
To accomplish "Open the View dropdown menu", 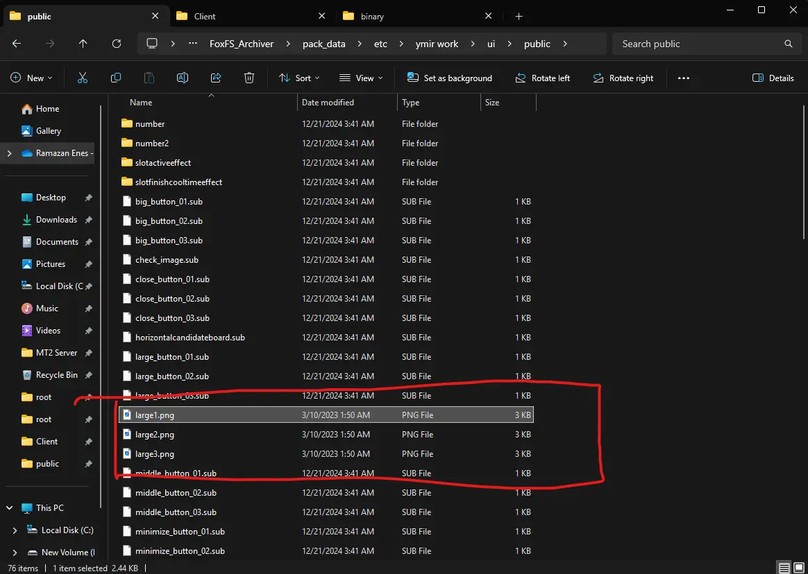I will point(361,78).
